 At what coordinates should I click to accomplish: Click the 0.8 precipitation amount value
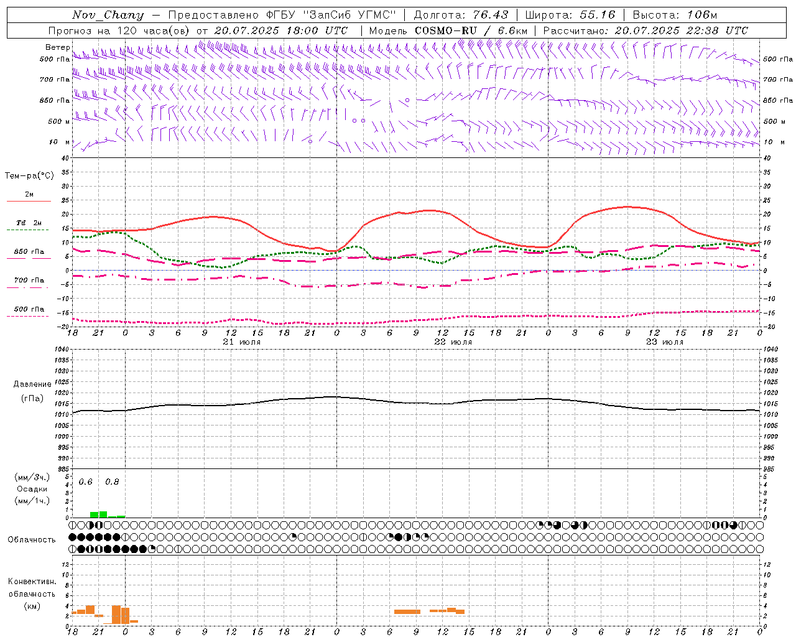[x=112, y=482]
